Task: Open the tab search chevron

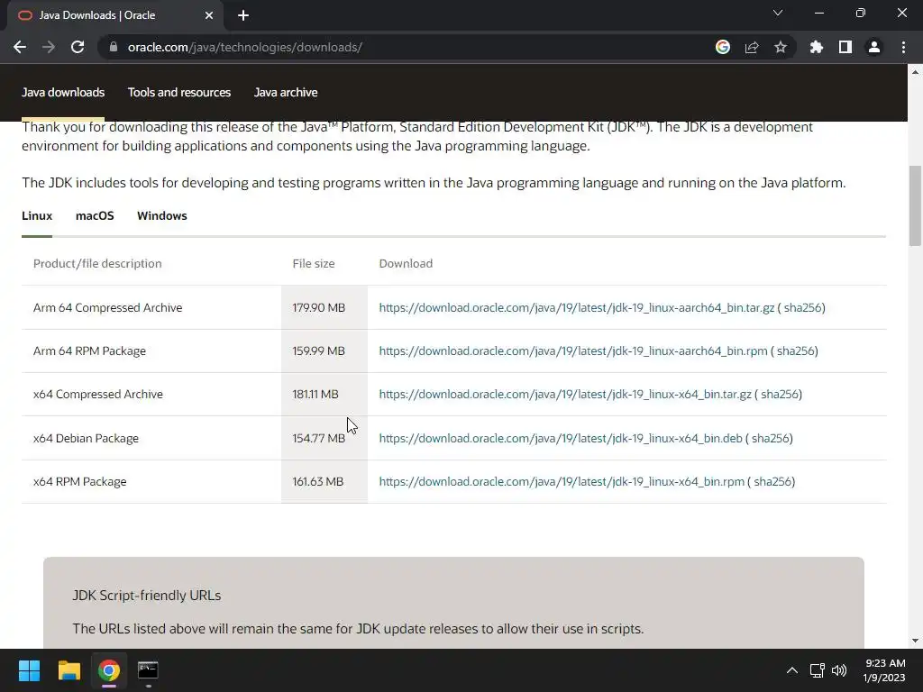Action: 778,13
